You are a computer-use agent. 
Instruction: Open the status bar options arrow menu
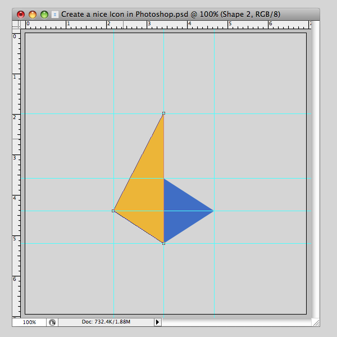click(x=157, y=322)
